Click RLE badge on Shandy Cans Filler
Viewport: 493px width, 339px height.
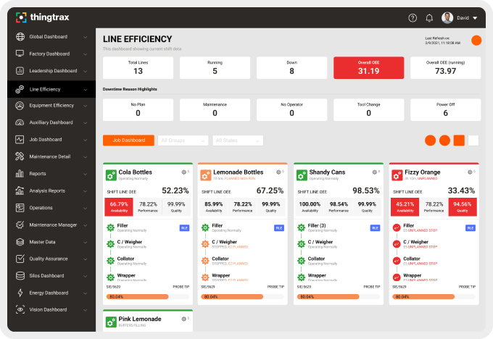click(375, 227)
